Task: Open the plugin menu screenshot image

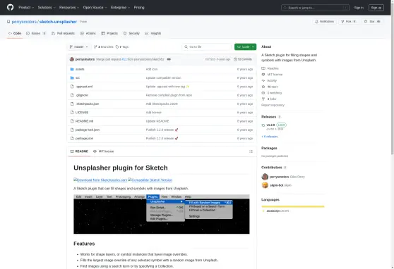Action: tap(162, 214)
